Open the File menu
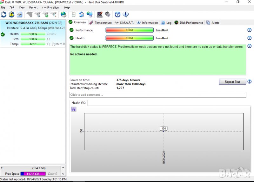 [3, 8]
